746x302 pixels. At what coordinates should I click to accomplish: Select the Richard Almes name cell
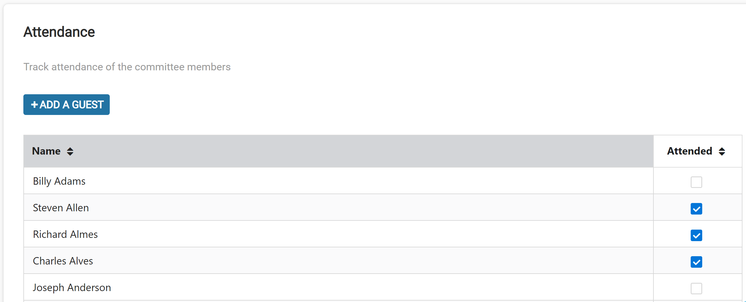coord(338,234)
